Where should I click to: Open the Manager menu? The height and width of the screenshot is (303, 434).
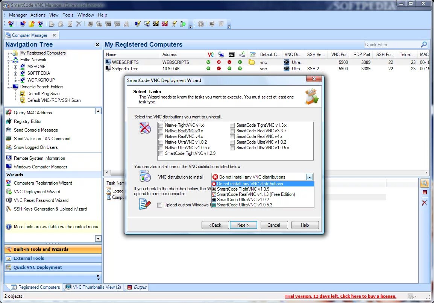click(18, 15)
